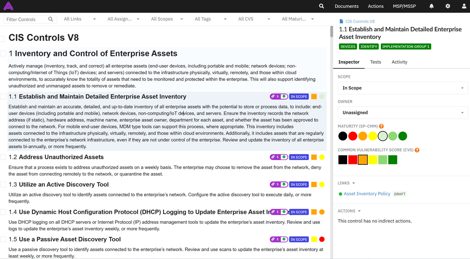Click the pale green maturity dot on control 1.1

click(x=322, y=96)
